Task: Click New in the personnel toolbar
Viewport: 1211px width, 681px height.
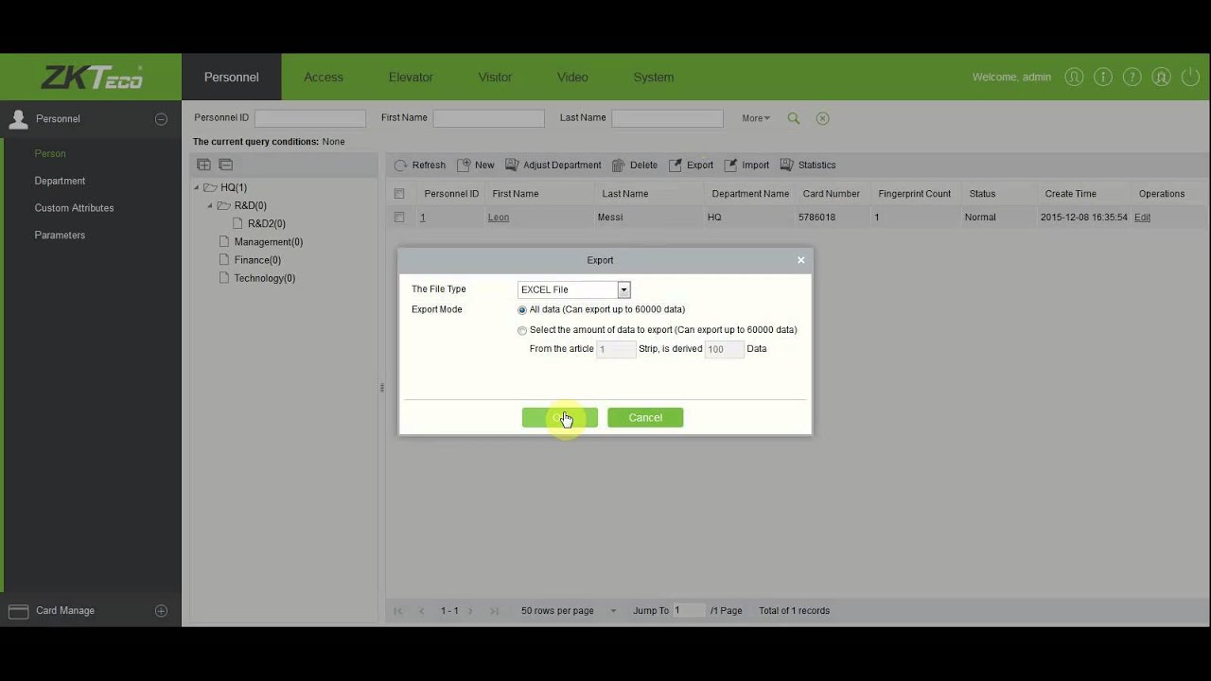Action: (x=476, y=165)
